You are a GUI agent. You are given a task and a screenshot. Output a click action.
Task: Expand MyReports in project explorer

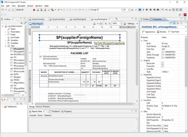click(x=2, y=107)
